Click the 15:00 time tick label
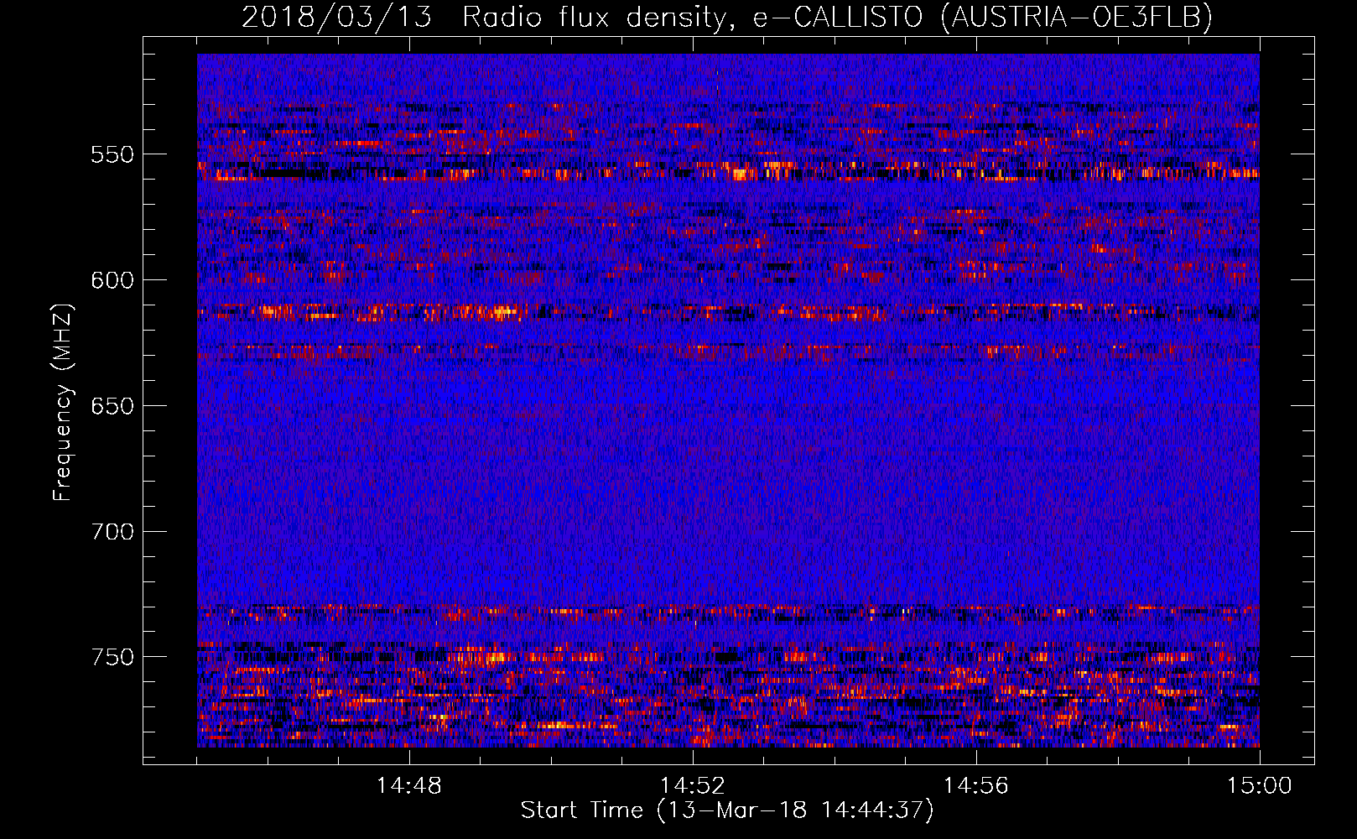 [1260, 786]
